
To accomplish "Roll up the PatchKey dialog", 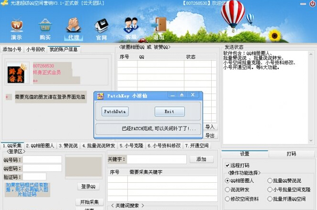I will [182, 95].
